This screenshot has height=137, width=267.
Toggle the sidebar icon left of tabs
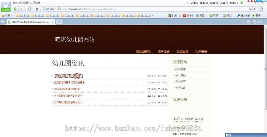pos(3,22)
